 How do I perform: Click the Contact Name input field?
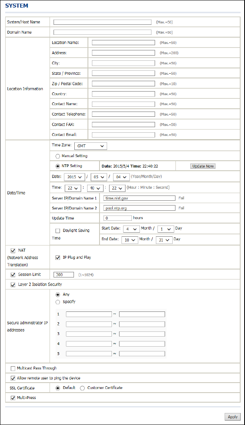[x=123, y=104]
